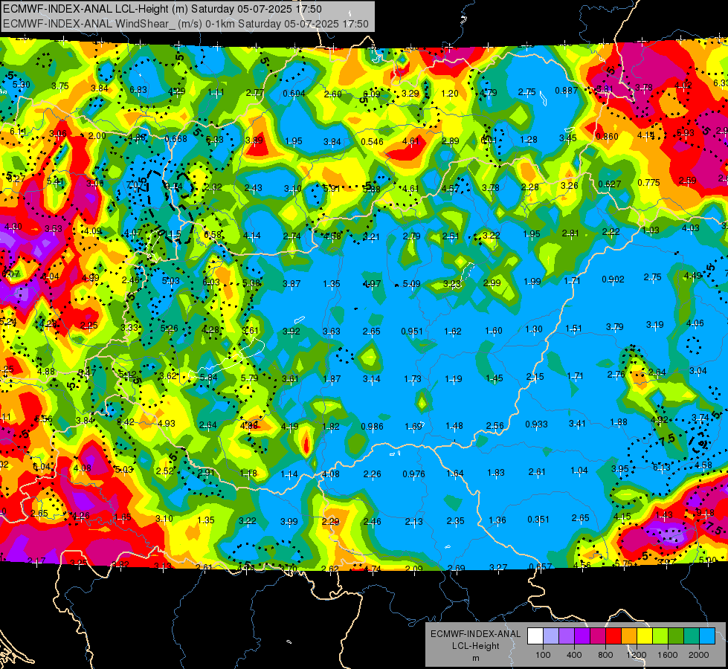The height and width of the screenshot is (669, 728).
Task: Select the red legend swatch
Action: tap(613, 636)
